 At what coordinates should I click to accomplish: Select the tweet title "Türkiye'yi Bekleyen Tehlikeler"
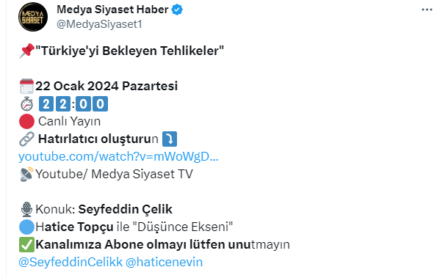pos(129,51)
